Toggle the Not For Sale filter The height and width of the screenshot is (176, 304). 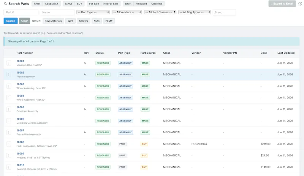[x=111, y=4]
